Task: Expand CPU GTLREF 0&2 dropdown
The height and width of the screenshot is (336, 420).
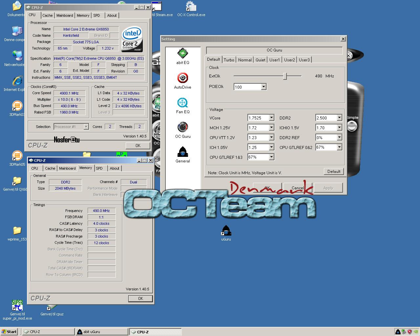Action: (339, 147)
